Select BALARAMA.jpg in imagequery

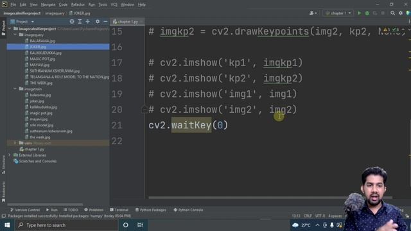[x=42, y=40]
